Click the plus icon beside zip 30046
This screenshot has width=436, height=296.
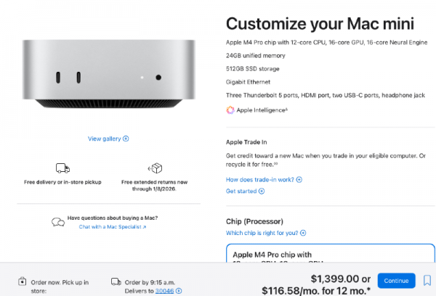click(179, 291)
